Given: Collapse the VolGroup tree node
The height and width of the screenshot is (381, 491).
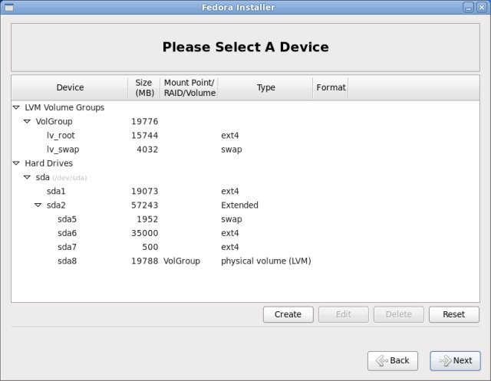Looking at the screenshot, I should [28, 121].
